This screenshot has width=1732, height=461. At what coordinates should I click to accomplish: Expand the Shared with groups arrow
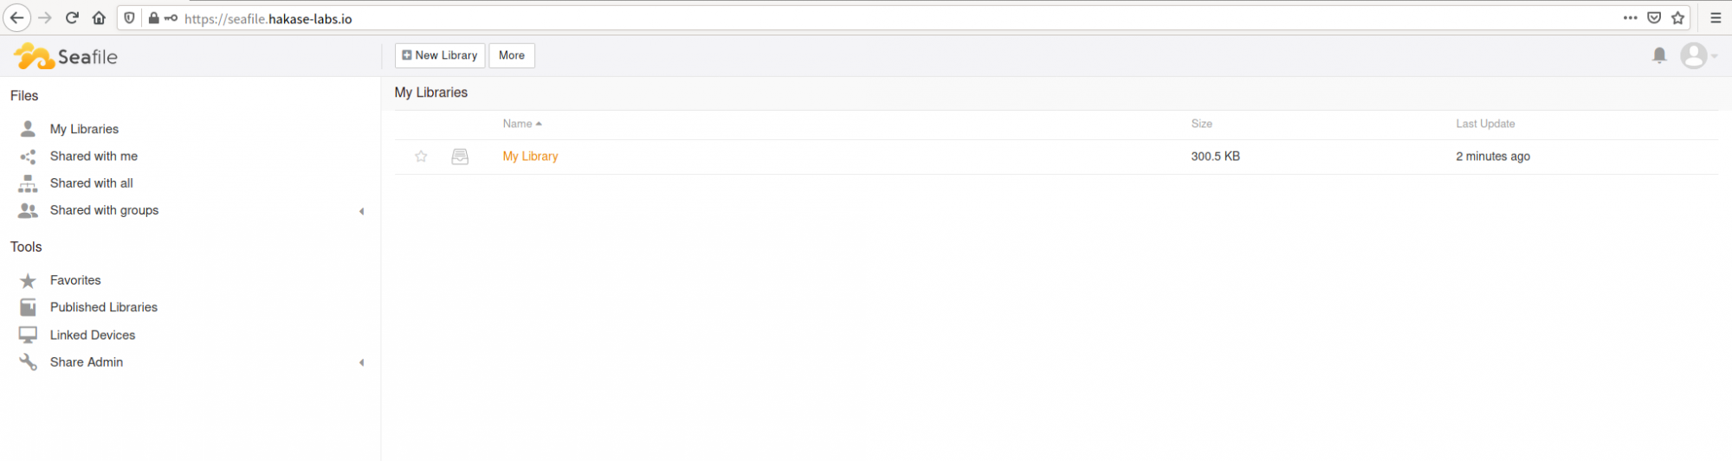(x=362, y=211)
